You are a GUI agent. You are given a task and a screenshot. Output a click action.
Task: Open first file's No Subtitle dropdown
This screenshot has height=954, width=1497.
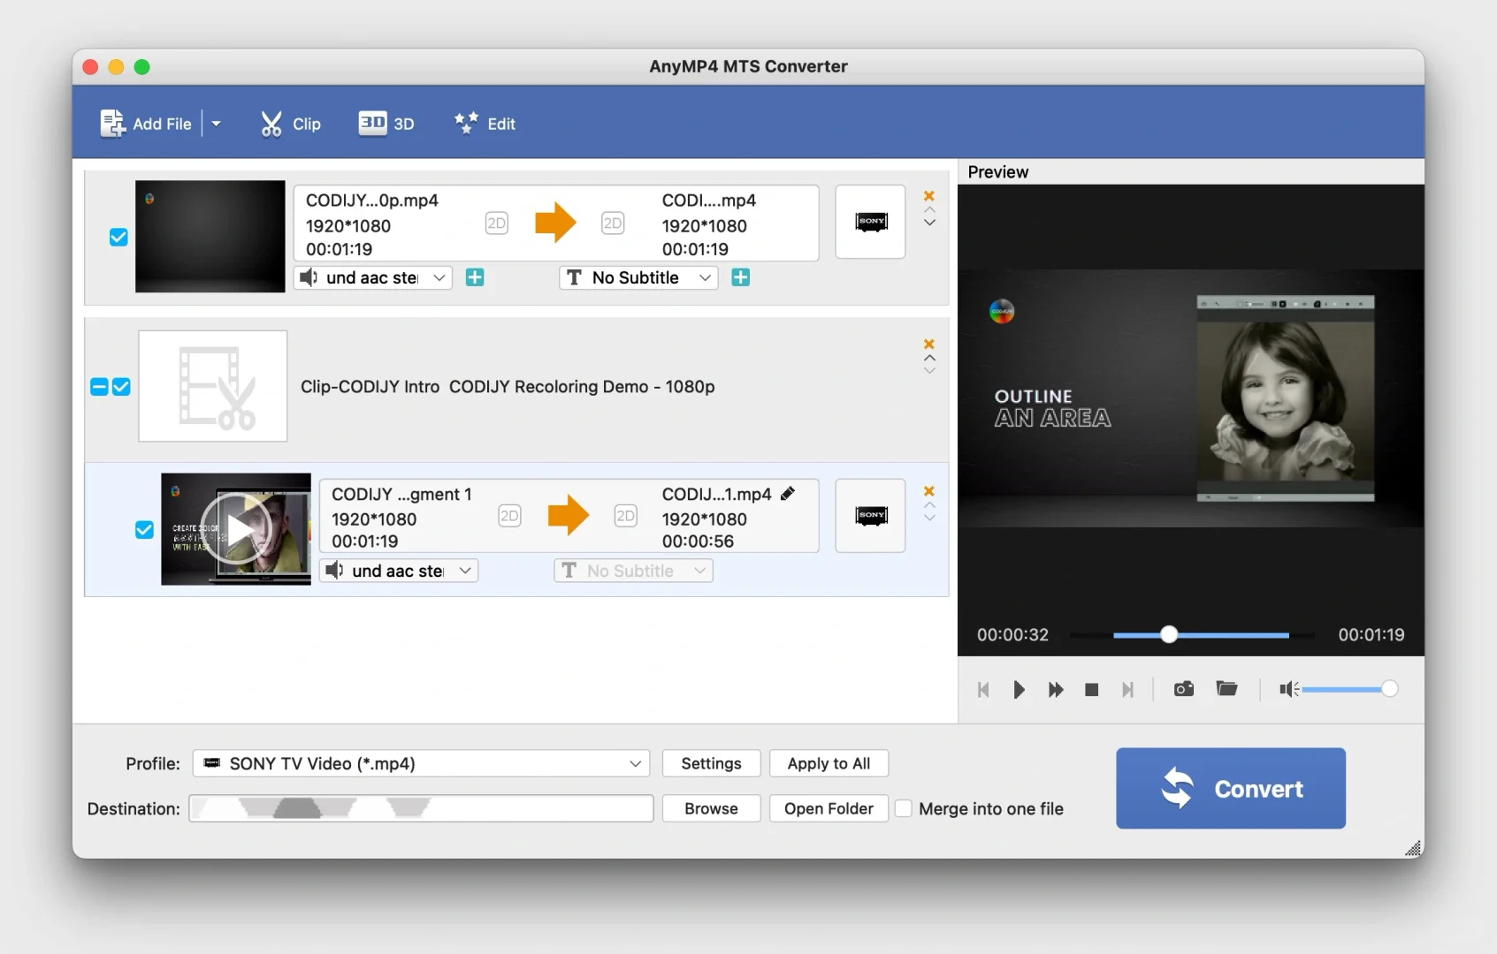pos(638,277)
